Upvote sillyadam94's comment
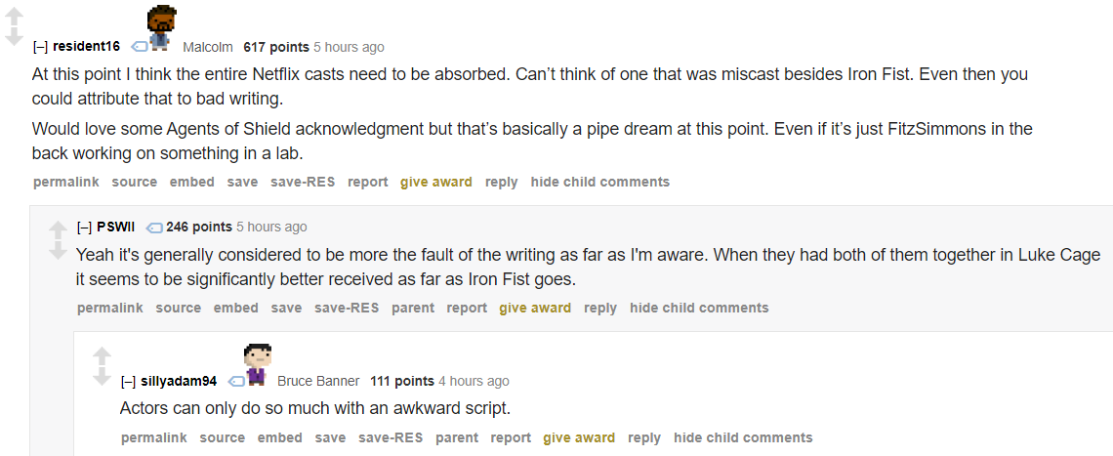Viewport: 1113px width, 456px height. 103,355
